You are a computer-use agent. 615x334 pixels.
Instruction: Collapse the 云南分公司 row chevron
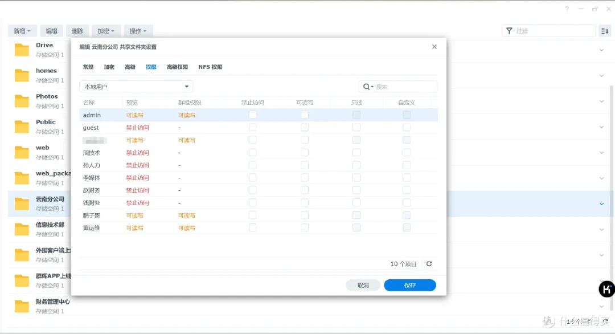tap(601, 203)
